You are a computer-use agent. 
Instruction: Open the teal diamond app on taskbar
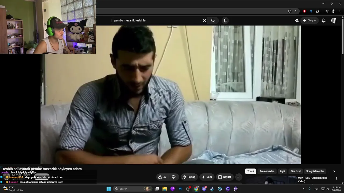click(220, 189)
